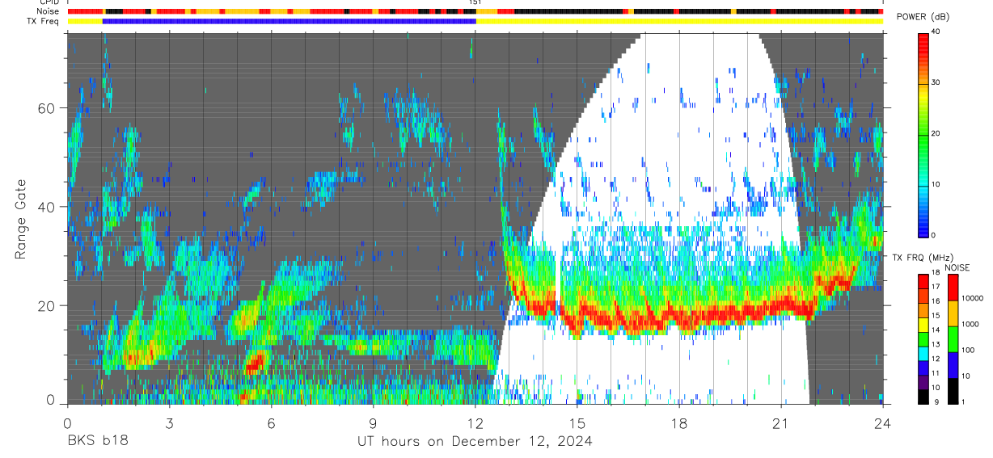Click the '11' TX FRQ legend value

pyautogui.click(x=936, y=374)
